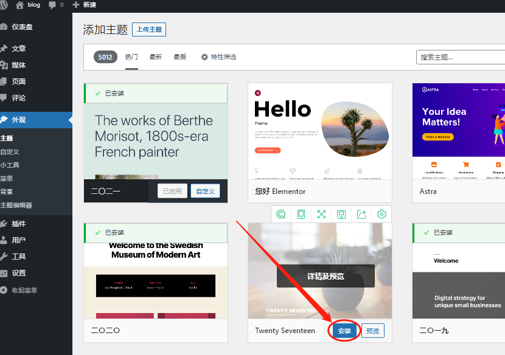Open 小工具 widgets submenu

[10, 165]
